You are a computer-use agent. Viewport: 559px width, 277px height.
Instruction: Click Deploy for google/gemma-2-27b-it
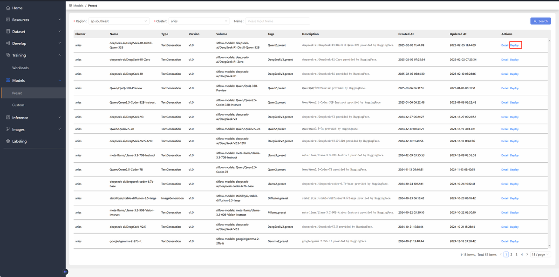tap(514, 241)
